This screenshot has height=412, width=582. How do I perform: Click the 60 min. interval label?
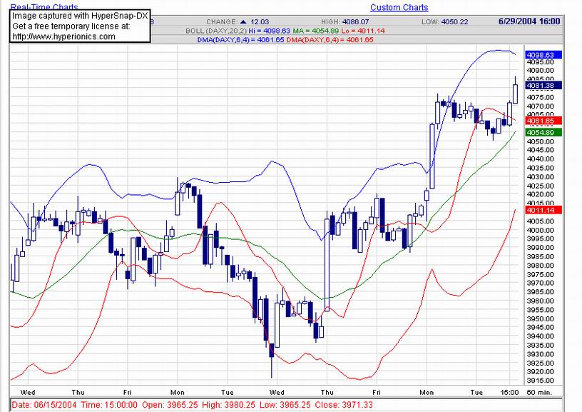539,392
